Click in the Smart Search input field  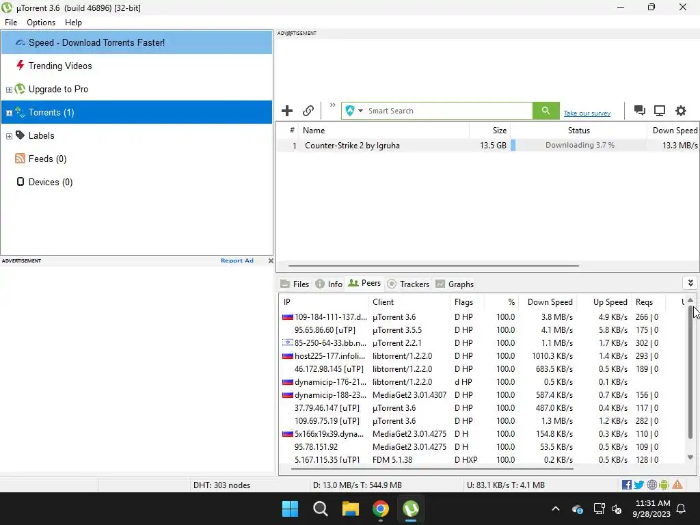click(448, 111)
